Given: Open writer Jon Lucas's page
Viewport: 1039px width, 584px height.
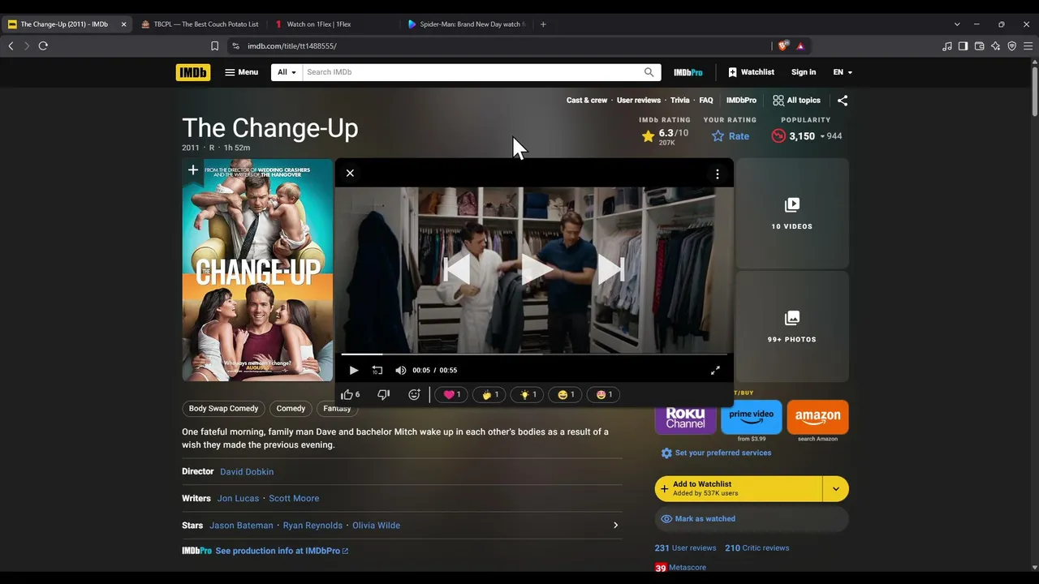Looking at the screenshot, I should (x=238, y=499).
